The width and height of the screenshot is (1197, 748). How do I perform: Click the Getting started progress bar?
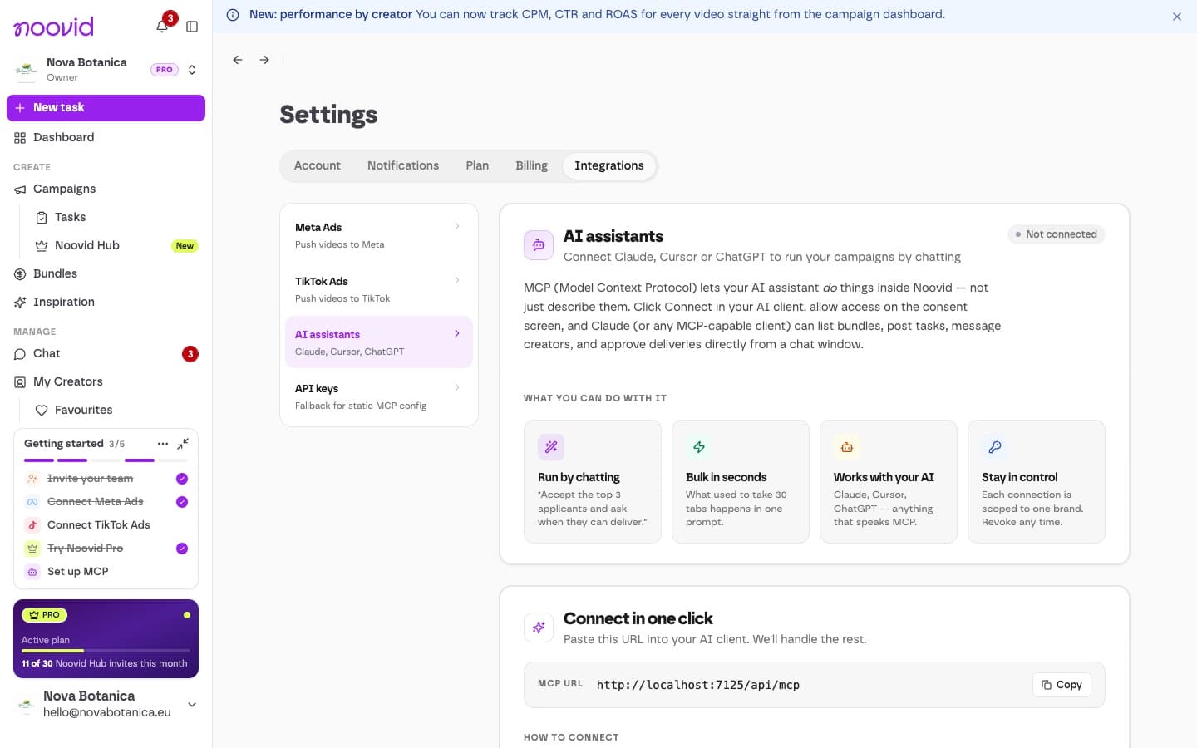click(x=106, y=460)
